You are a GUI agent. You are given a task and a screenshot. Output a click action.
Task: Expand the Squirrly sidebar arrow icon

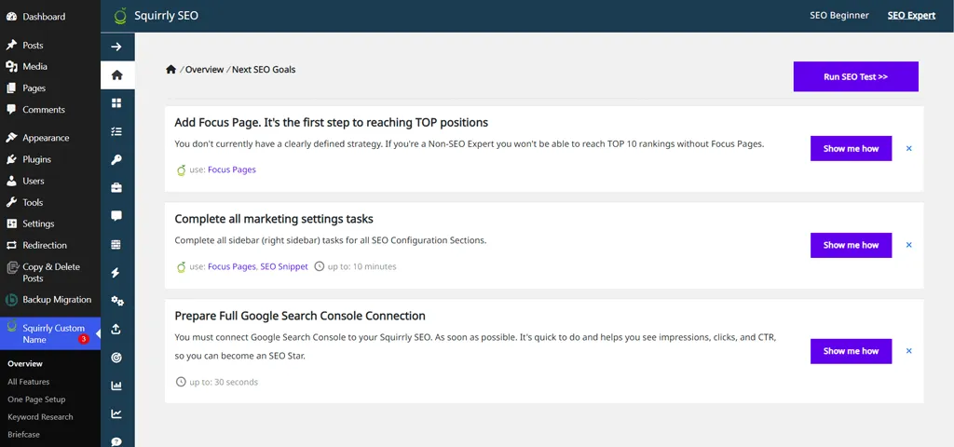(116, 47)
